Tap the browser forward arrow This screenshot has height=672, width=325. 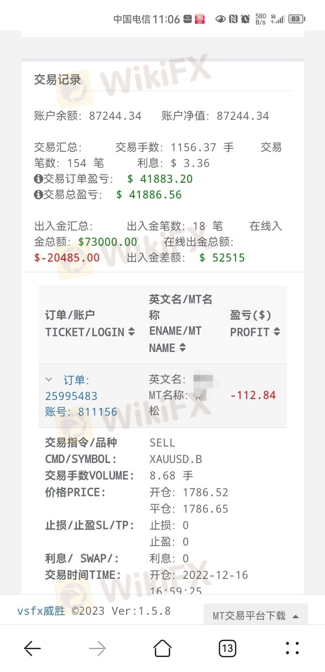[98, 648]
